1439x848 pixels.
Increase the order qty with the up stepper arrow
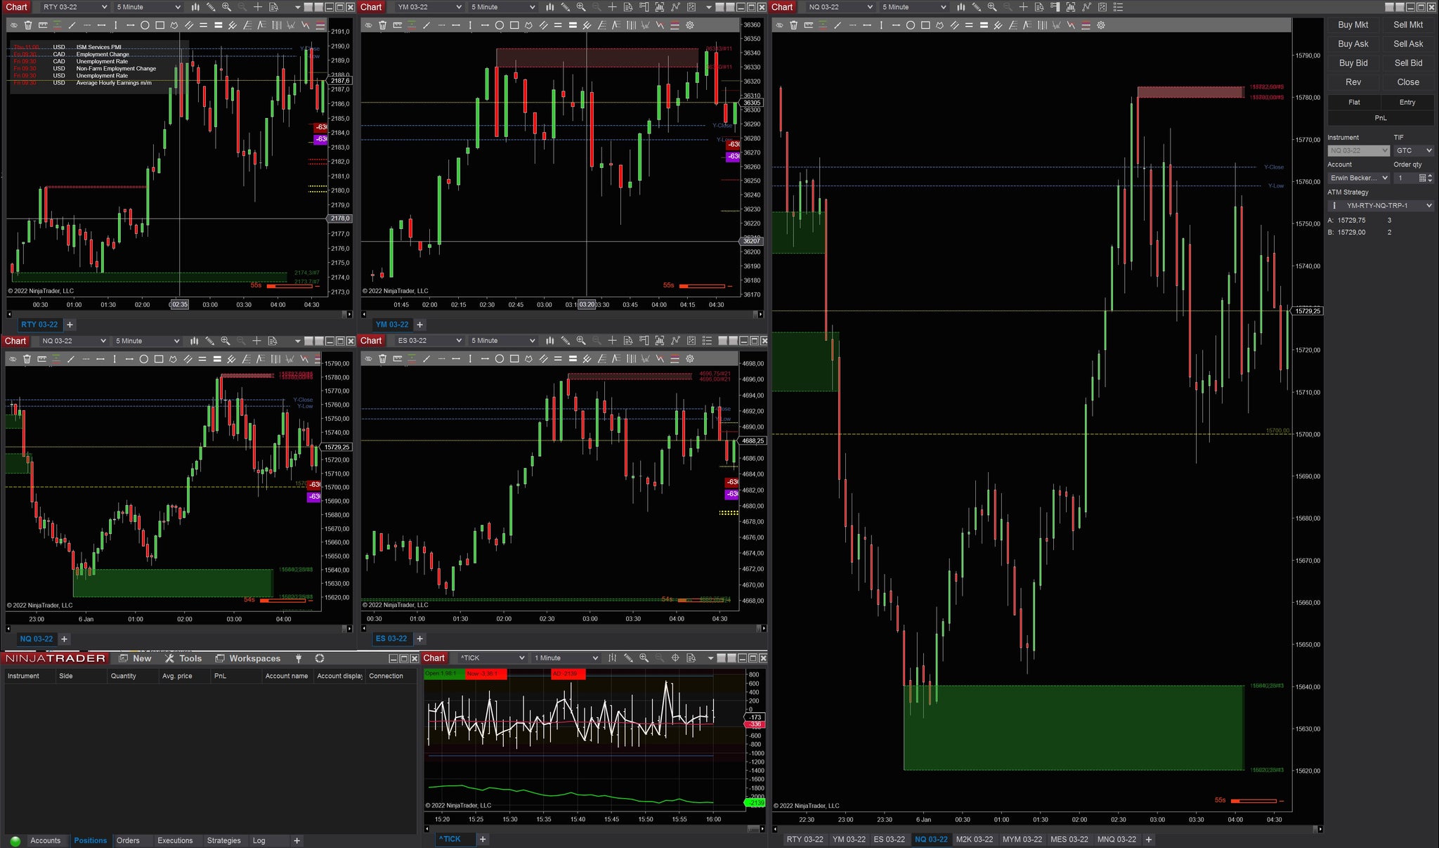tap(1430, 176)
